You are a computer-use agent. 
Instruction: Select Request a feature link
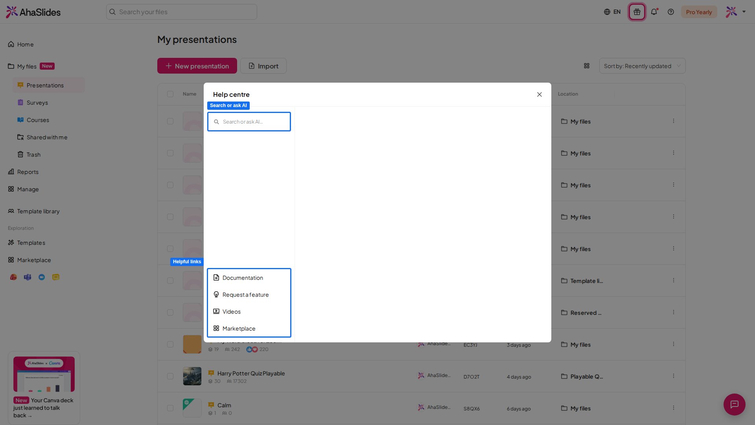point(249,295)
